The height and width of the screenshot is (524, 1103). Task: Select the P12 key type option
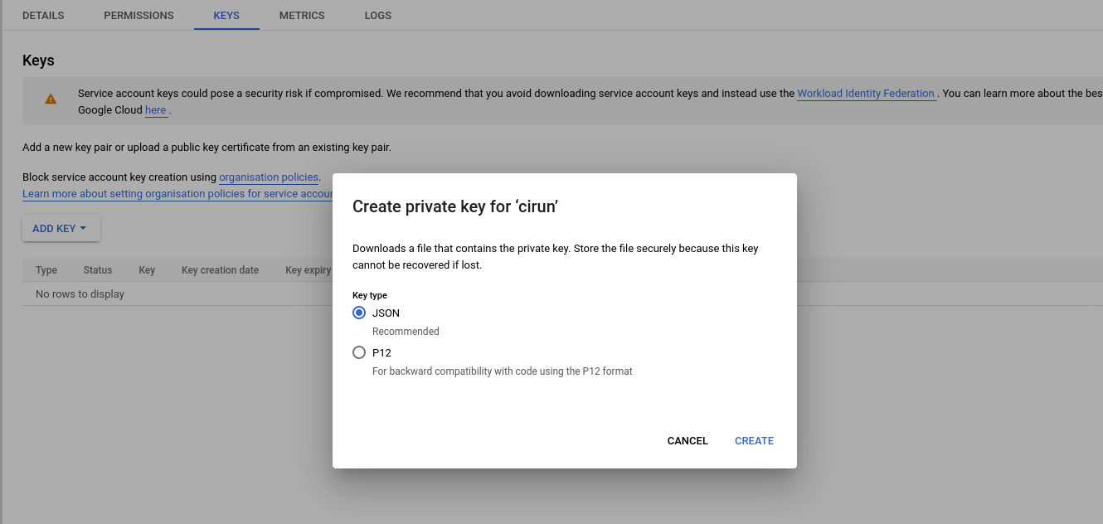(x=359, y=352)
